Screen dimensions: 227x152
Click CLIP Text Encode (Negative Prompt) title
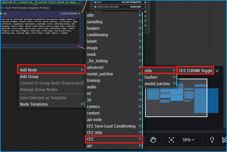pos(27,8)
